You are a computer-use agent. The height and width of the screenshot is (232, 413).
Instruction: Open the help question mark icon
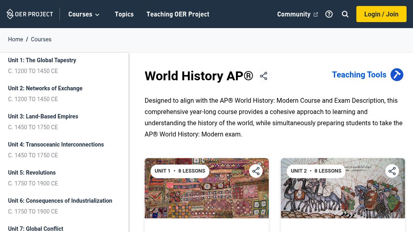329,14
